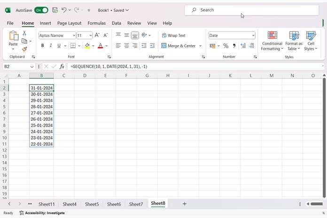Center align the cell text horizontally
Viewport: 327px width, 218px height.
126,46
